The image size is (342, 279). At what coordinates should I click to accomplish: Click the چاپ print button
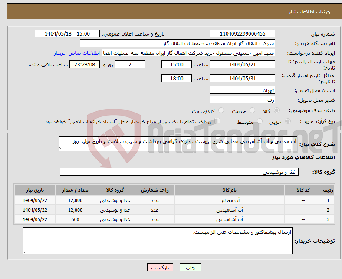pos(191,267)
